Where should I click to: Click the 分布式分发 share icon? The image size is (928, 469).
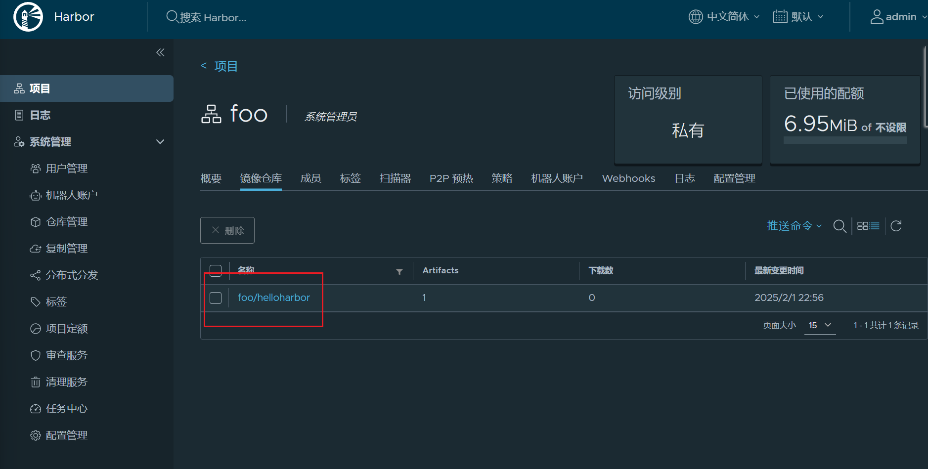click(x=36, y=275)
